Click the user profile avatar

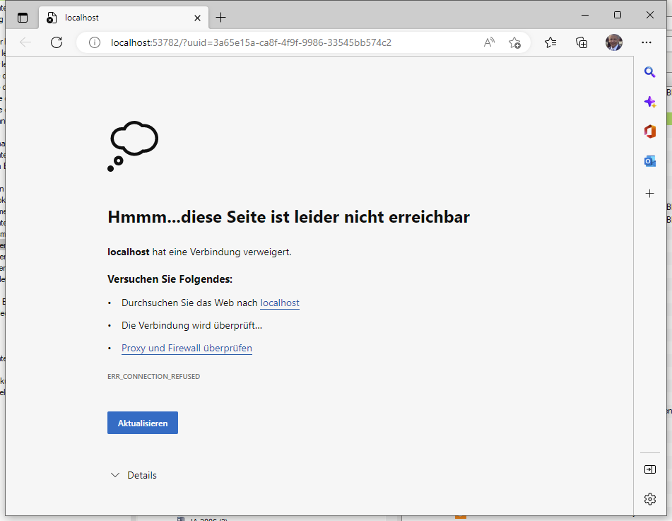[614, 42]
